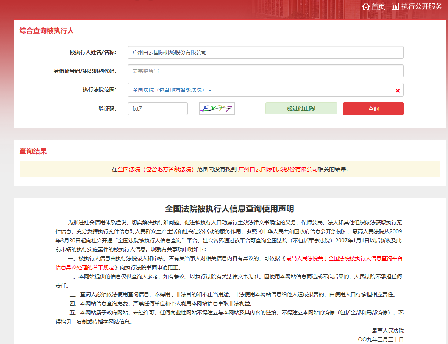
Task: Click the 最高人民法院 signature text
Action: point(388,331)
